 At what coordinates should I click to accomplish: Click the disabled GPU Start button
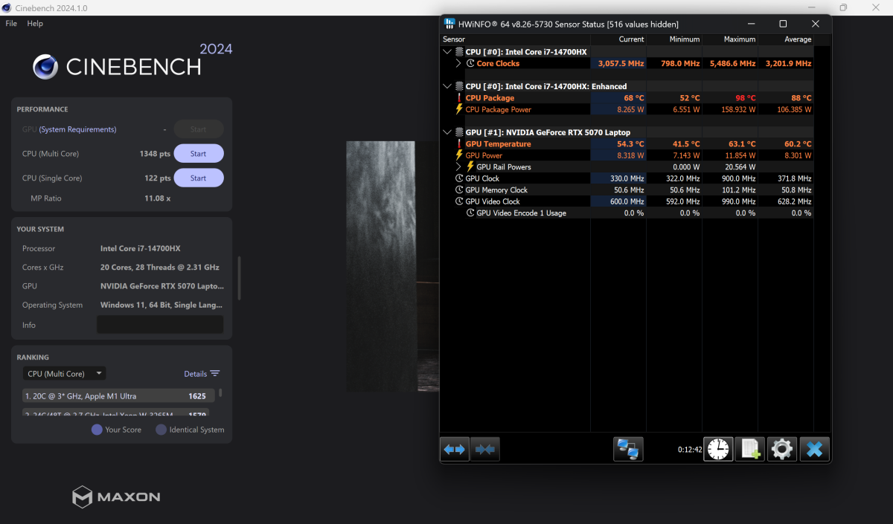coord(199,129)
